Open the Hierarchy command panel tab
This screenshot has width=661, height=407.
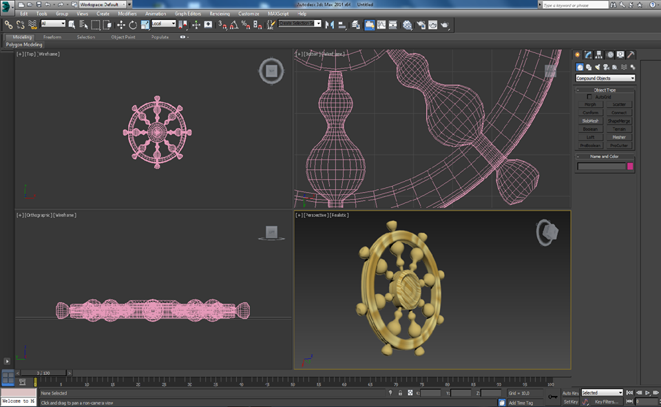click(599, 54)
